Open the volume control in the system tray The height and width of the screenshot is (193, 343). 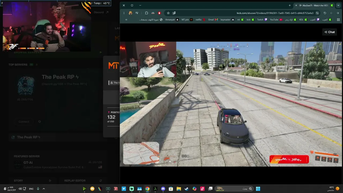tap(20, 189)
